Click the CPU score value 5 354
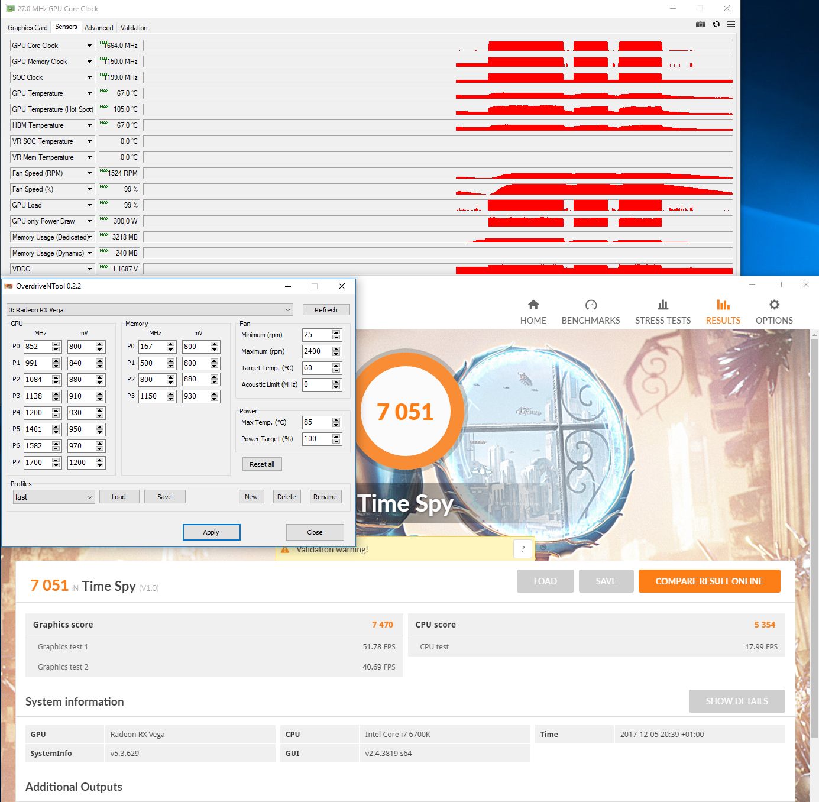 coord(765,625)
